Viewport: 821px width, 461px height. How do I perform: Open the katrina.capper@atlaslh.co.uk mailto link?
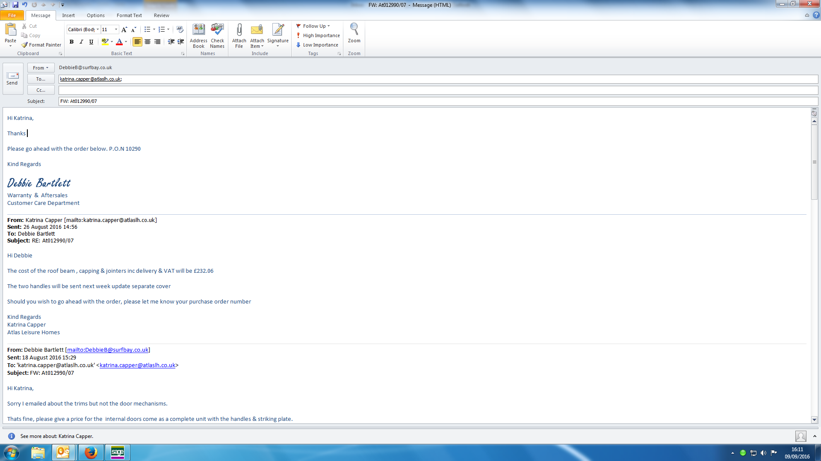pyautogui.click(x=137, y=365)
